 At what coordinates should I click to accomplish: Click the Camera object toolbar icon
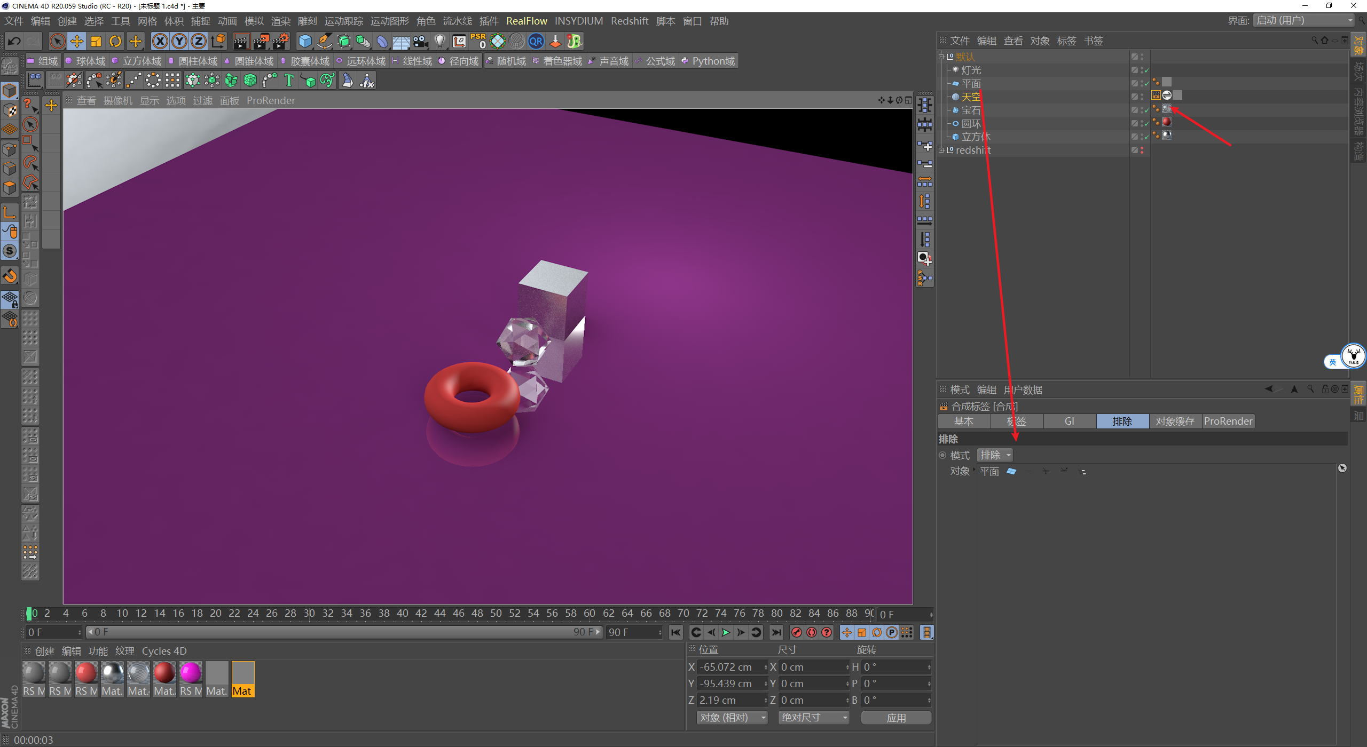coord(420,41)
